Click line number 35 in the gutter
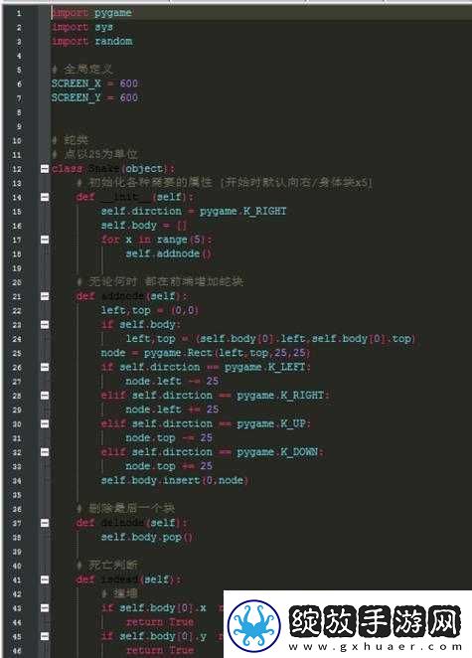The image size is (472, 658). pyautogui.click(x=17, y=494)
